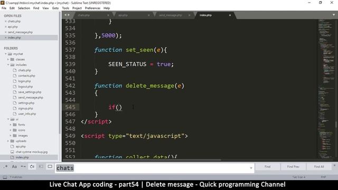Close the send_message.php tab
This screenshot has width=338, height=190.
(x=189, y=15)
